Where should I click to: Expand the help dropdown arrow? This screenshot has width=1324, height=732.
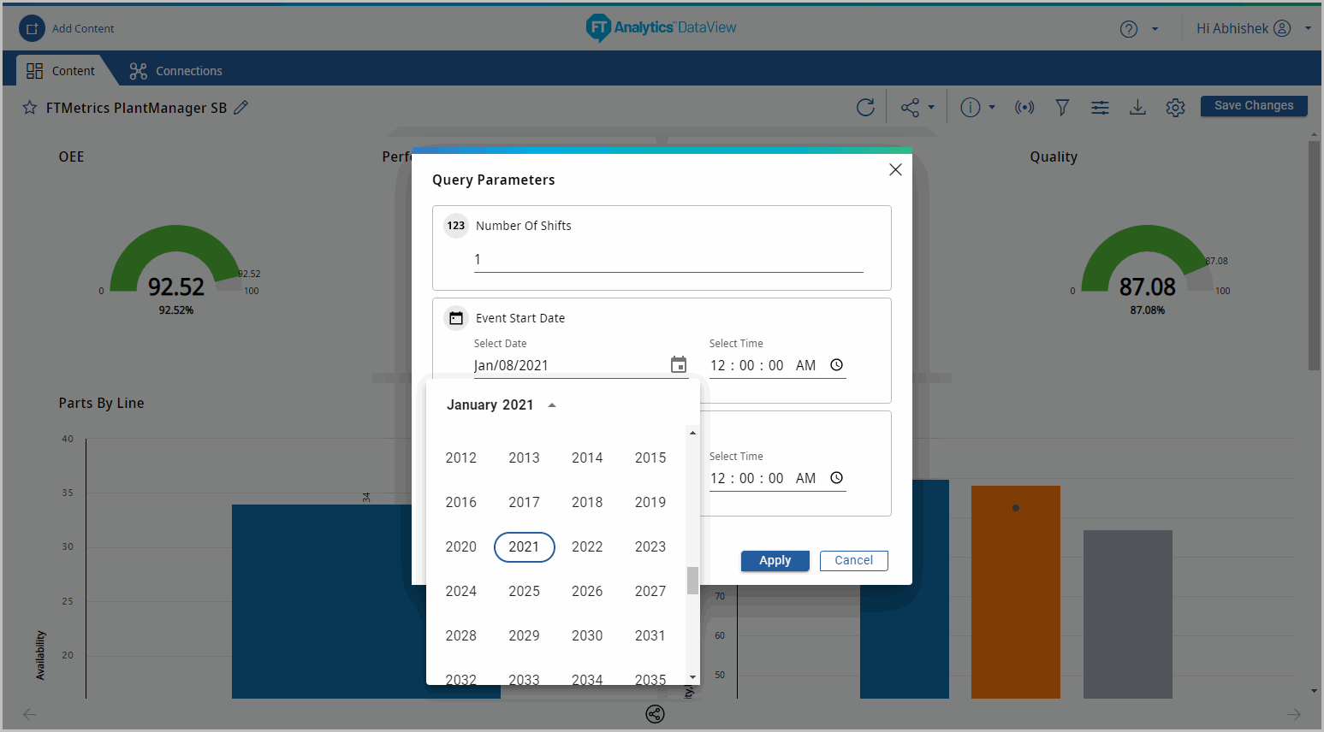(1155, 29)
